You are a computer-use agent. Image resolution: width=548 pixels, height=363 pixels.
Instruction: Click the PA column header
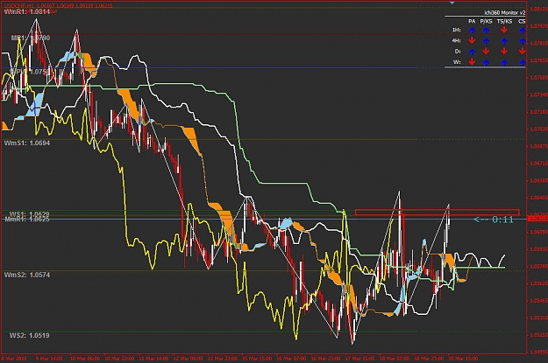coord(472,21)
